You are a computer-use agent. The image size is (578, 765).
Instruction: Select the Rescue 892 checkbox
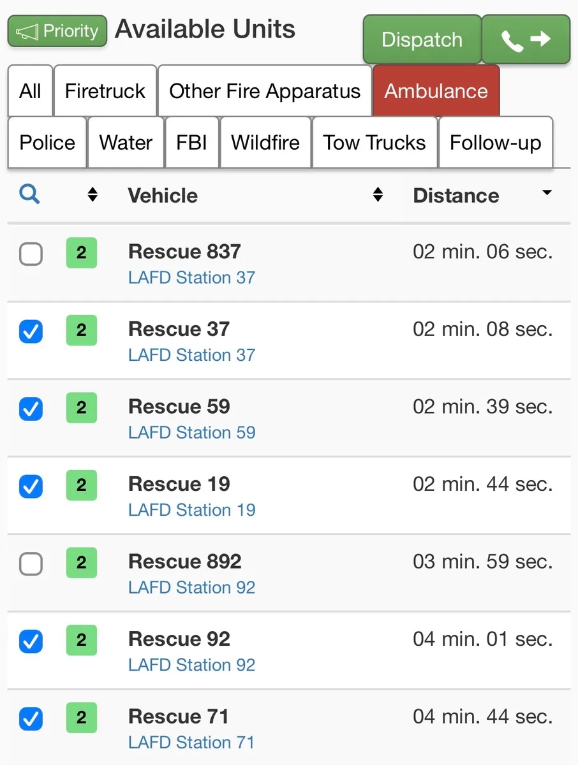31,564
